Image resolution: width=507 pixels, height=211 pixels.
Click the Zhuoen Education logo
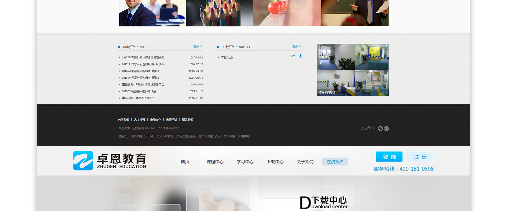110,161
